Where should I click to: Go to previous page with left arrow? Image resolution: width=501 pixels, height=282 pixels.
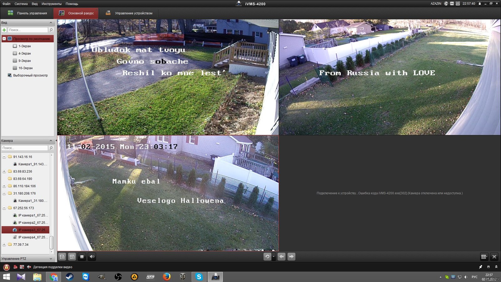pos(281,257)
